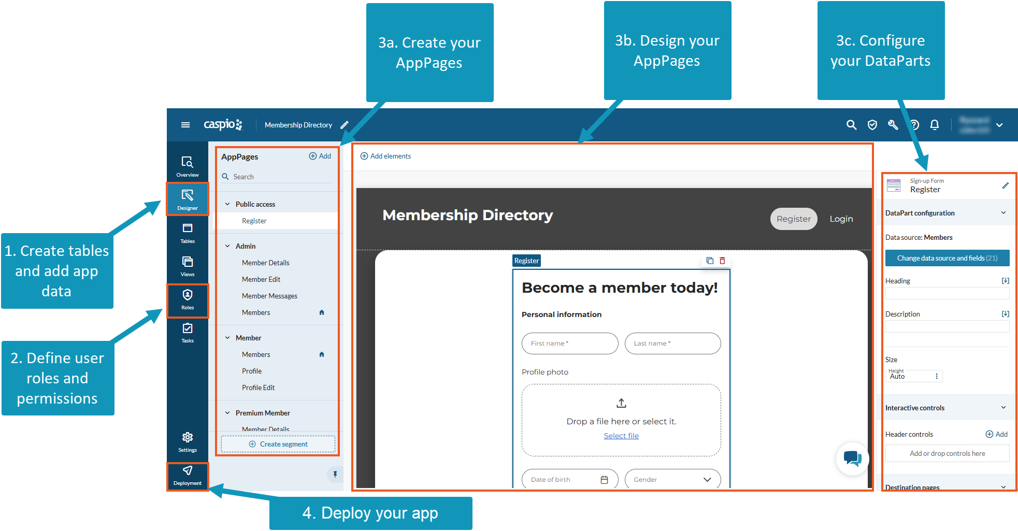Select Member Details under Admin
Image resolution: width=1018 pixels, height=531 pixels.
[266, 263]
